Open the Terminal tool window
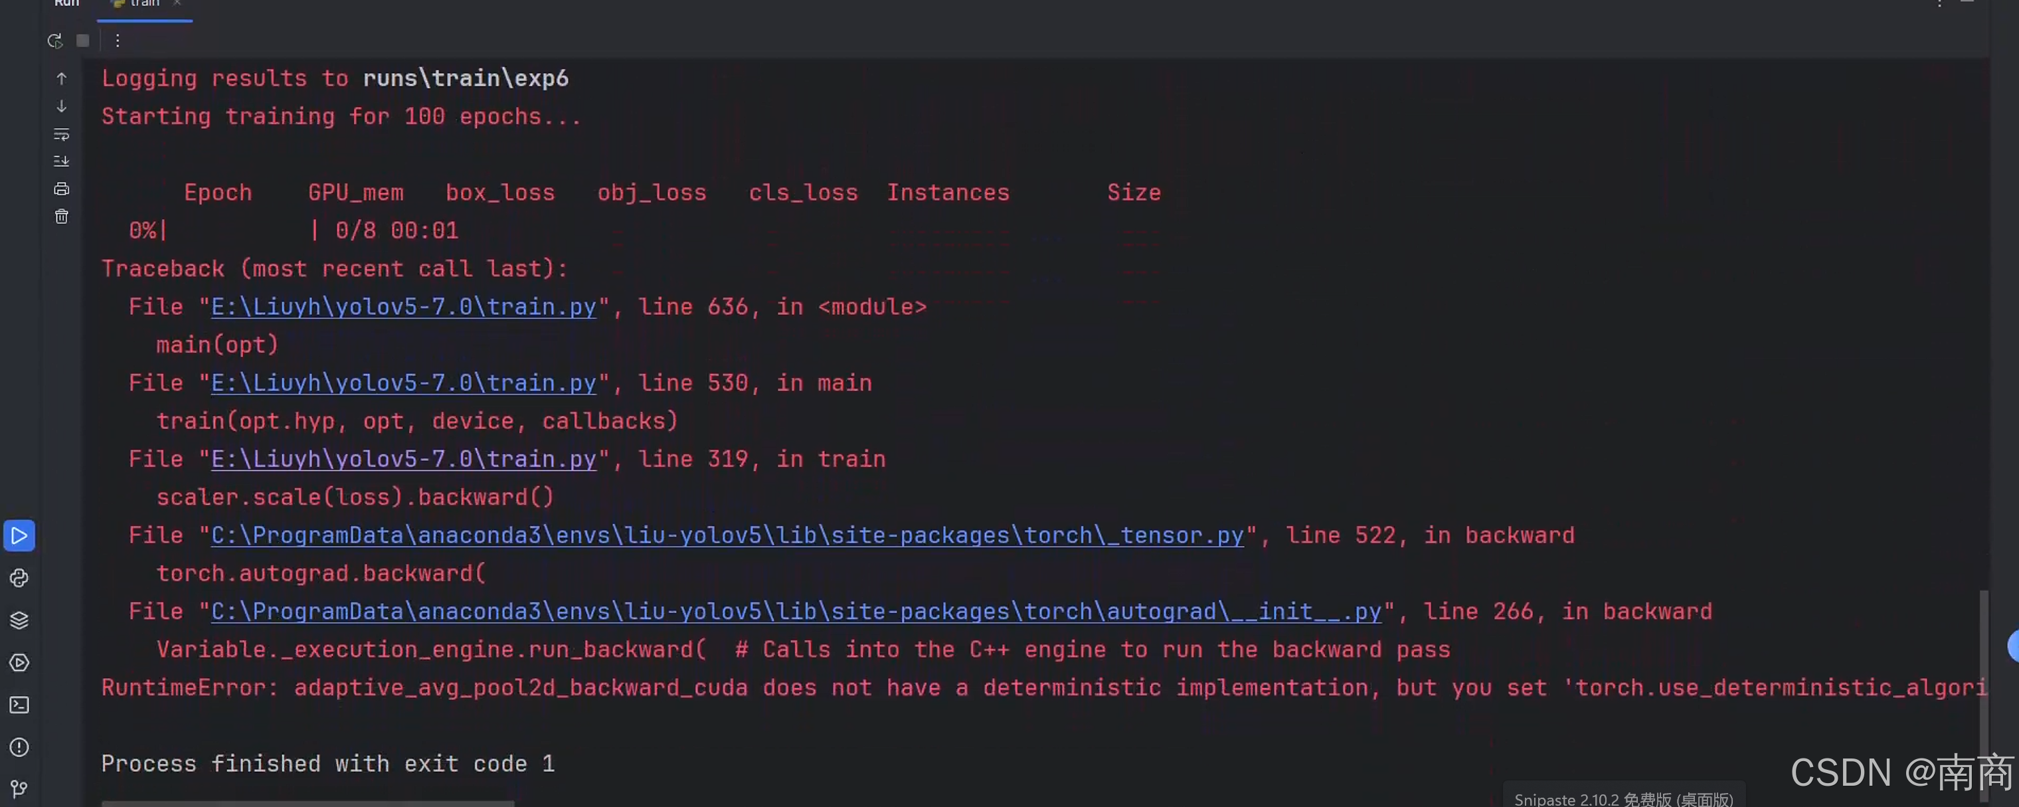This screenshot has height=807, width=2019. point(19,704)
